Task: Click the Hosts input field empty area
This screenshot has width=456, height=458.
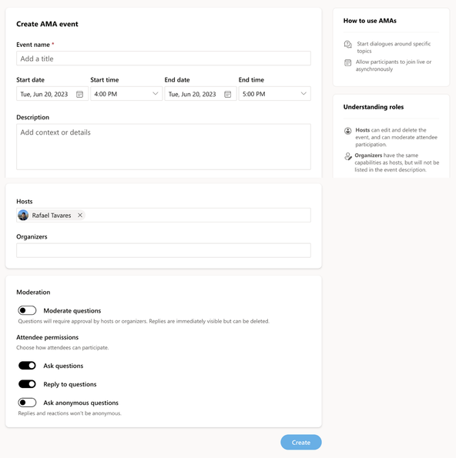Action: pyautogui.click(x=198, y=216)
